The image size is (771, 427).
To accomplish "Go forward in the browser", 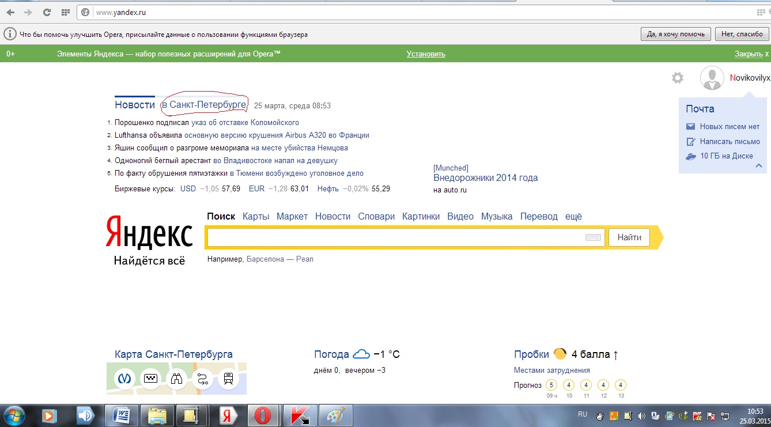I will pyautogui.click(x=28, y=12).
